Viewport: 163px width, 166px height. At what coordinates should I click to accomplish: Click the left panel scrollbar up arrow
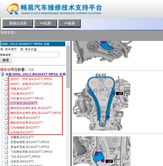[x=68, y=43]
